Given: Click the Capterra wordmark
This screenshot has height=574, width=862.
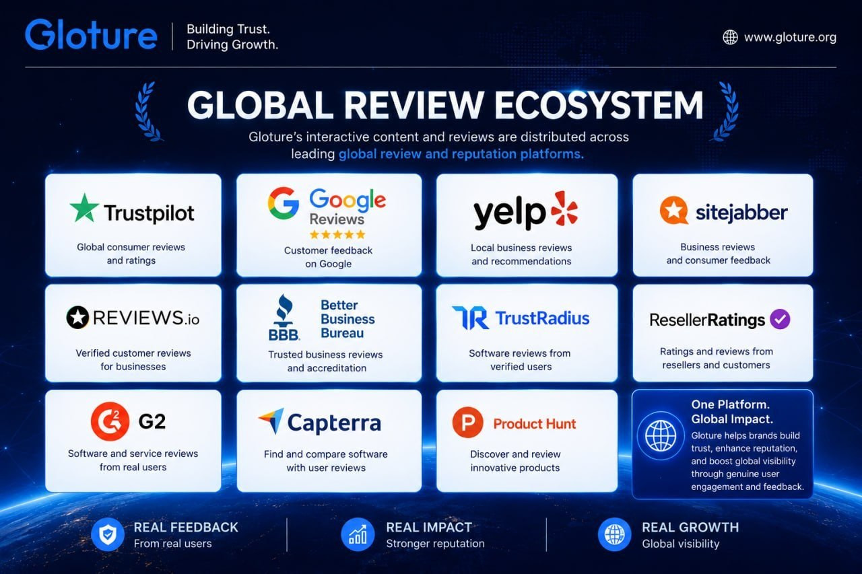Looking at the screenshot, I should pos(334,423).
